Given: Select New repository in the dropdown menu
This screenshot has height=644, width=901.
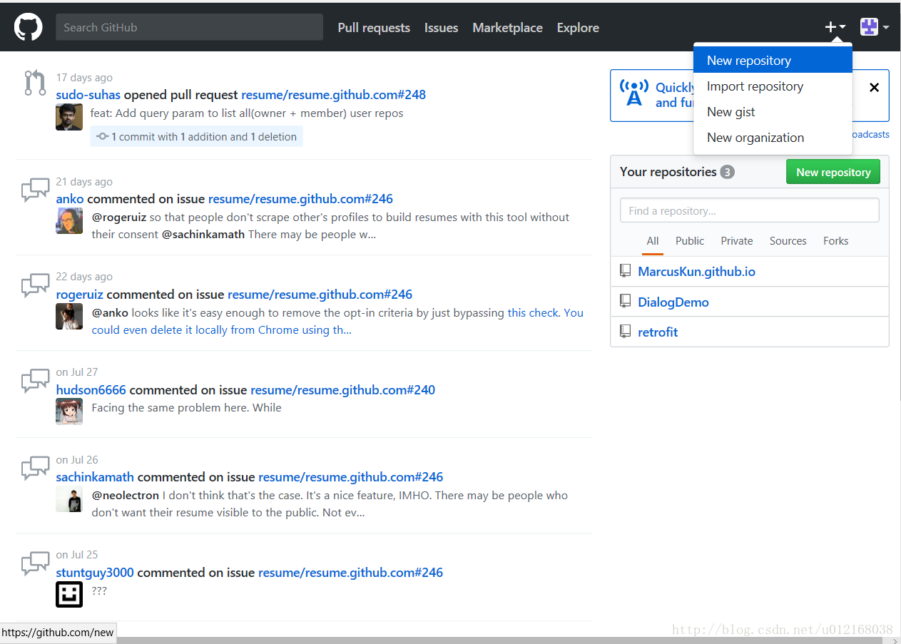Looking at the screenshot, I should pyautogui.click(x=773, y=61).
